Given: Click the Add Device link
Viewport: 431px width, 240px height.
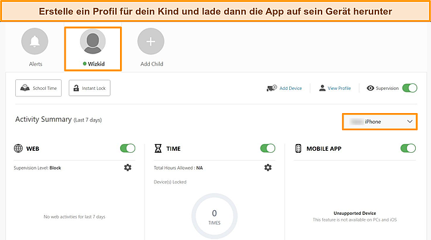Looking at the screenshot, I should coord(290,88).
